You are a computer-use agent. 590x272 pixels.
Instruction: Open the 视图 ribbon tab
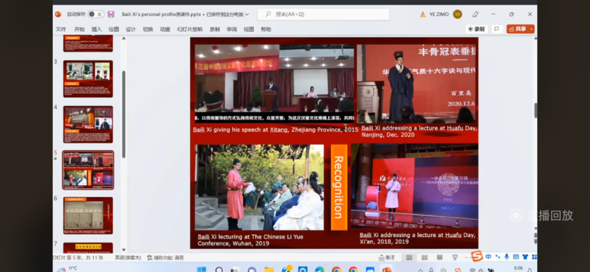(249, 29)
